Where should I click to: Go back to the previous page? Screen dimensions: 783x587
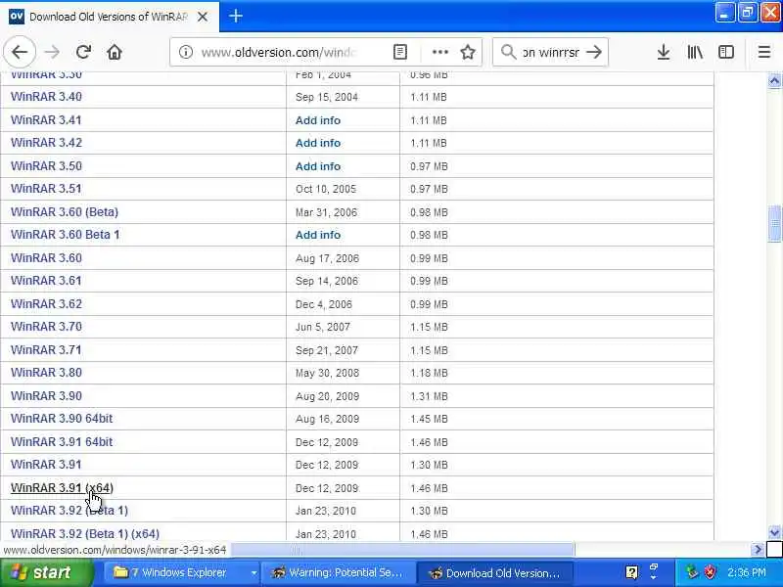(x=20, y=52)
